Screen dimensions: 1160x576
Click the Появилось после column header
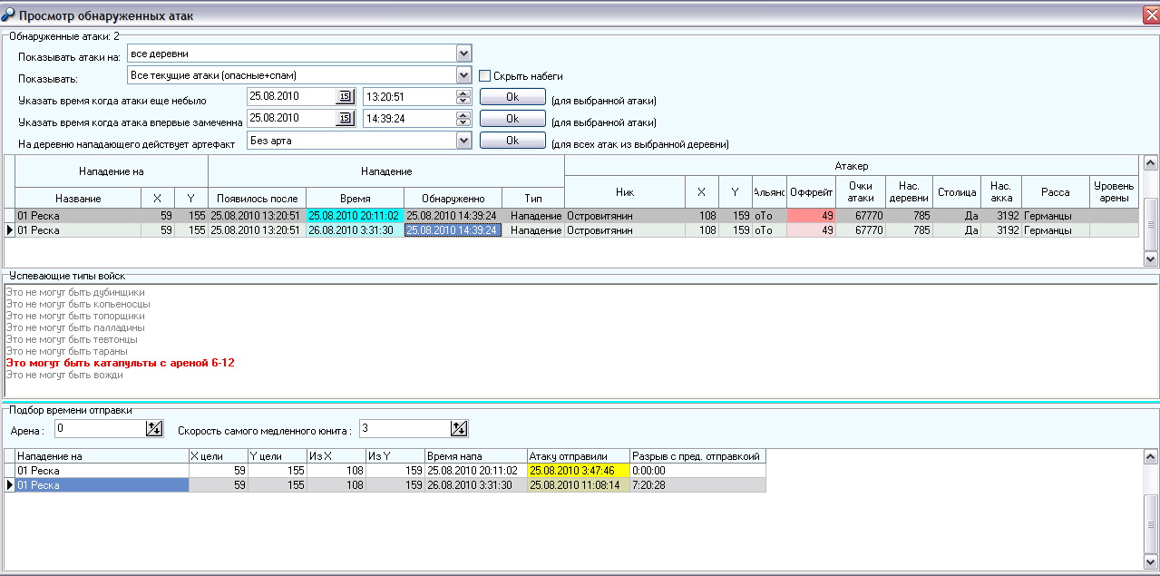258,198
